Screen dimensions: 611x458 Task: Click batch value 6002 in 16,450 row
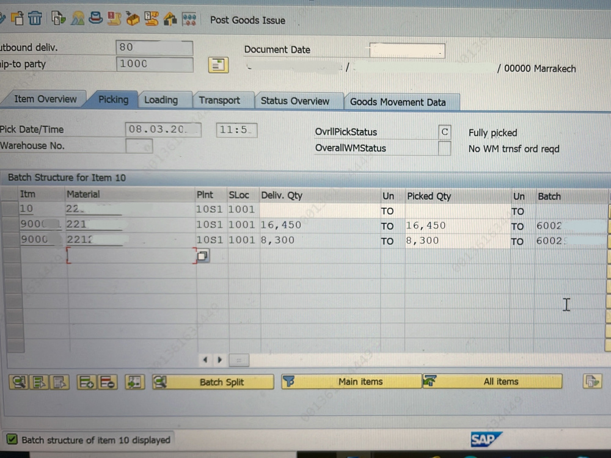click(549, 226)
